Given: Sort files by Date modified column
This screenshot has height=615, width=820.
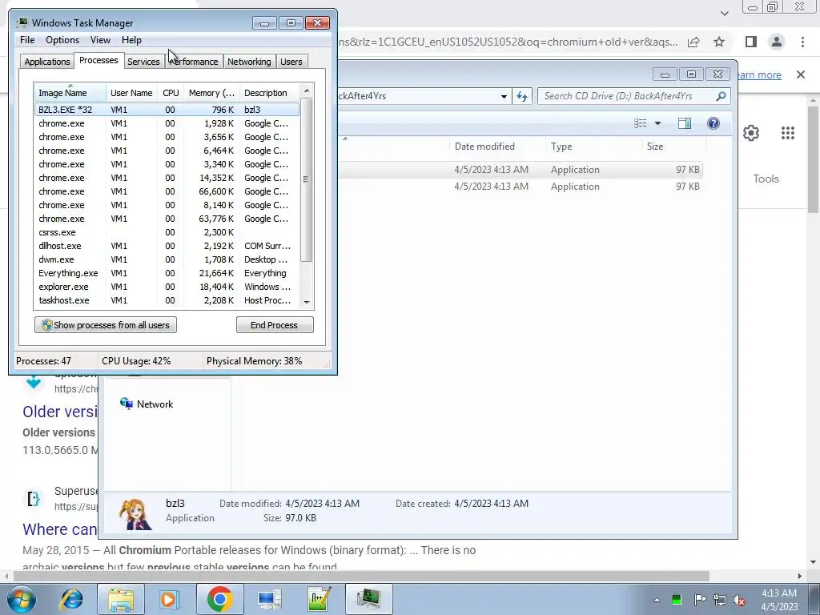Looking at the screenshot, I should click(x=496, y=147).
